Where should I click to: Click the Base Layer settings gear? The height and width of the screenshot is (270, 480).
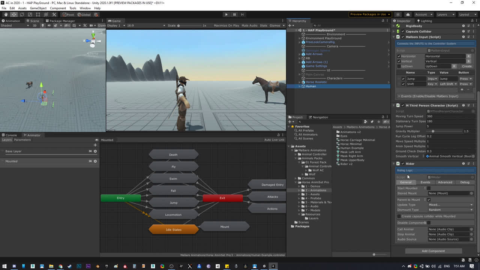point(95,151)
